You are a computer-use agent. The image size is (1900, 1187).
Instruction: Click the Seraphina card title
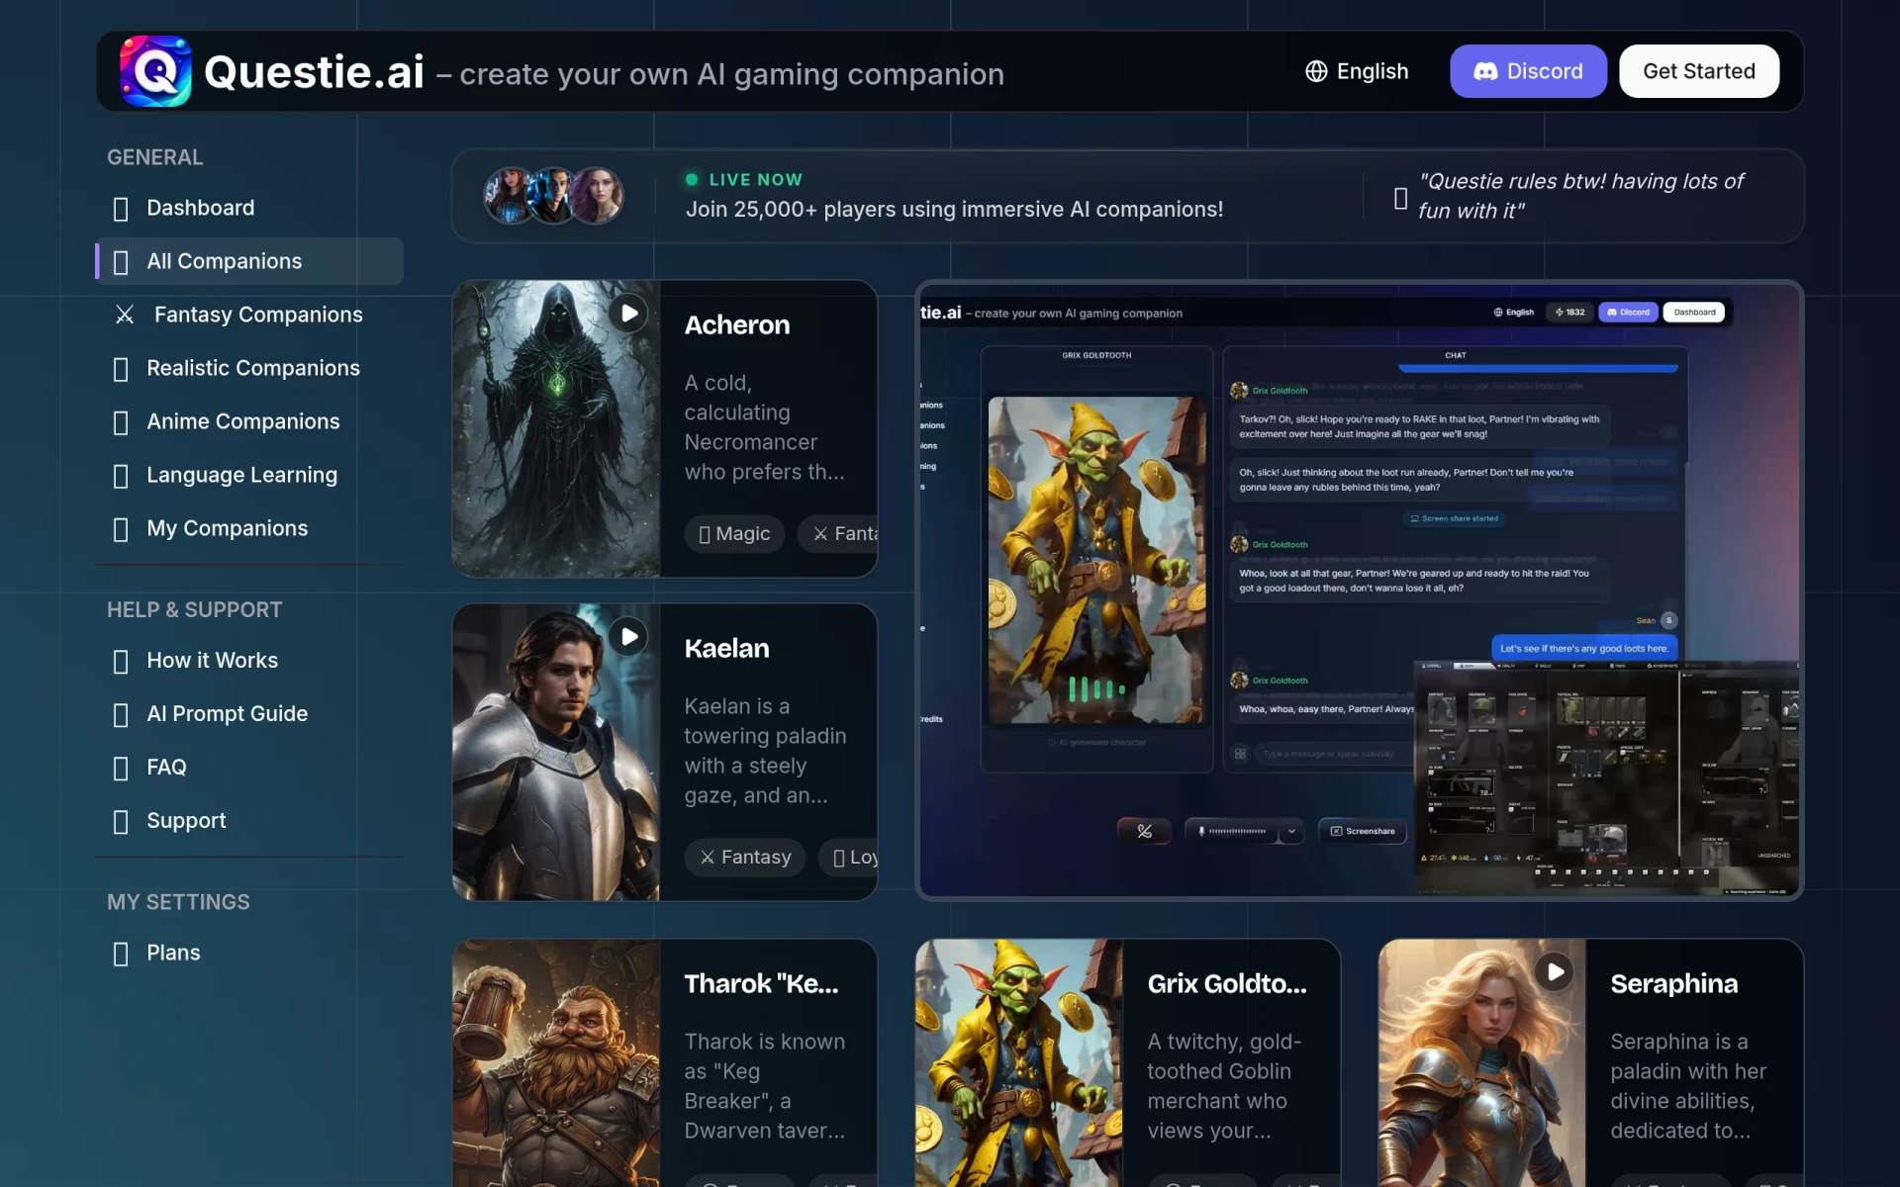point(1674,984)
